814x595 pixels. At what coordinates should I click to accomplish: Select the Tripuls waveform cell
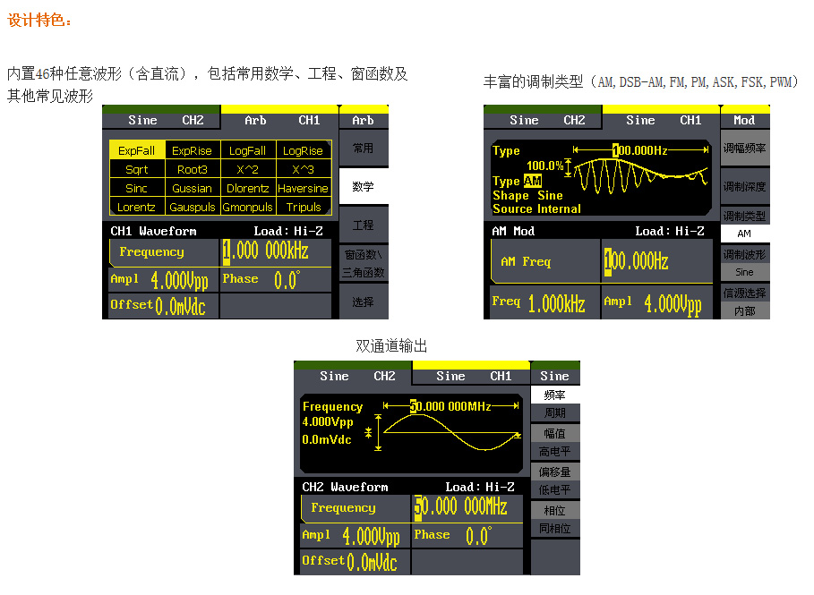click(303, 207)
